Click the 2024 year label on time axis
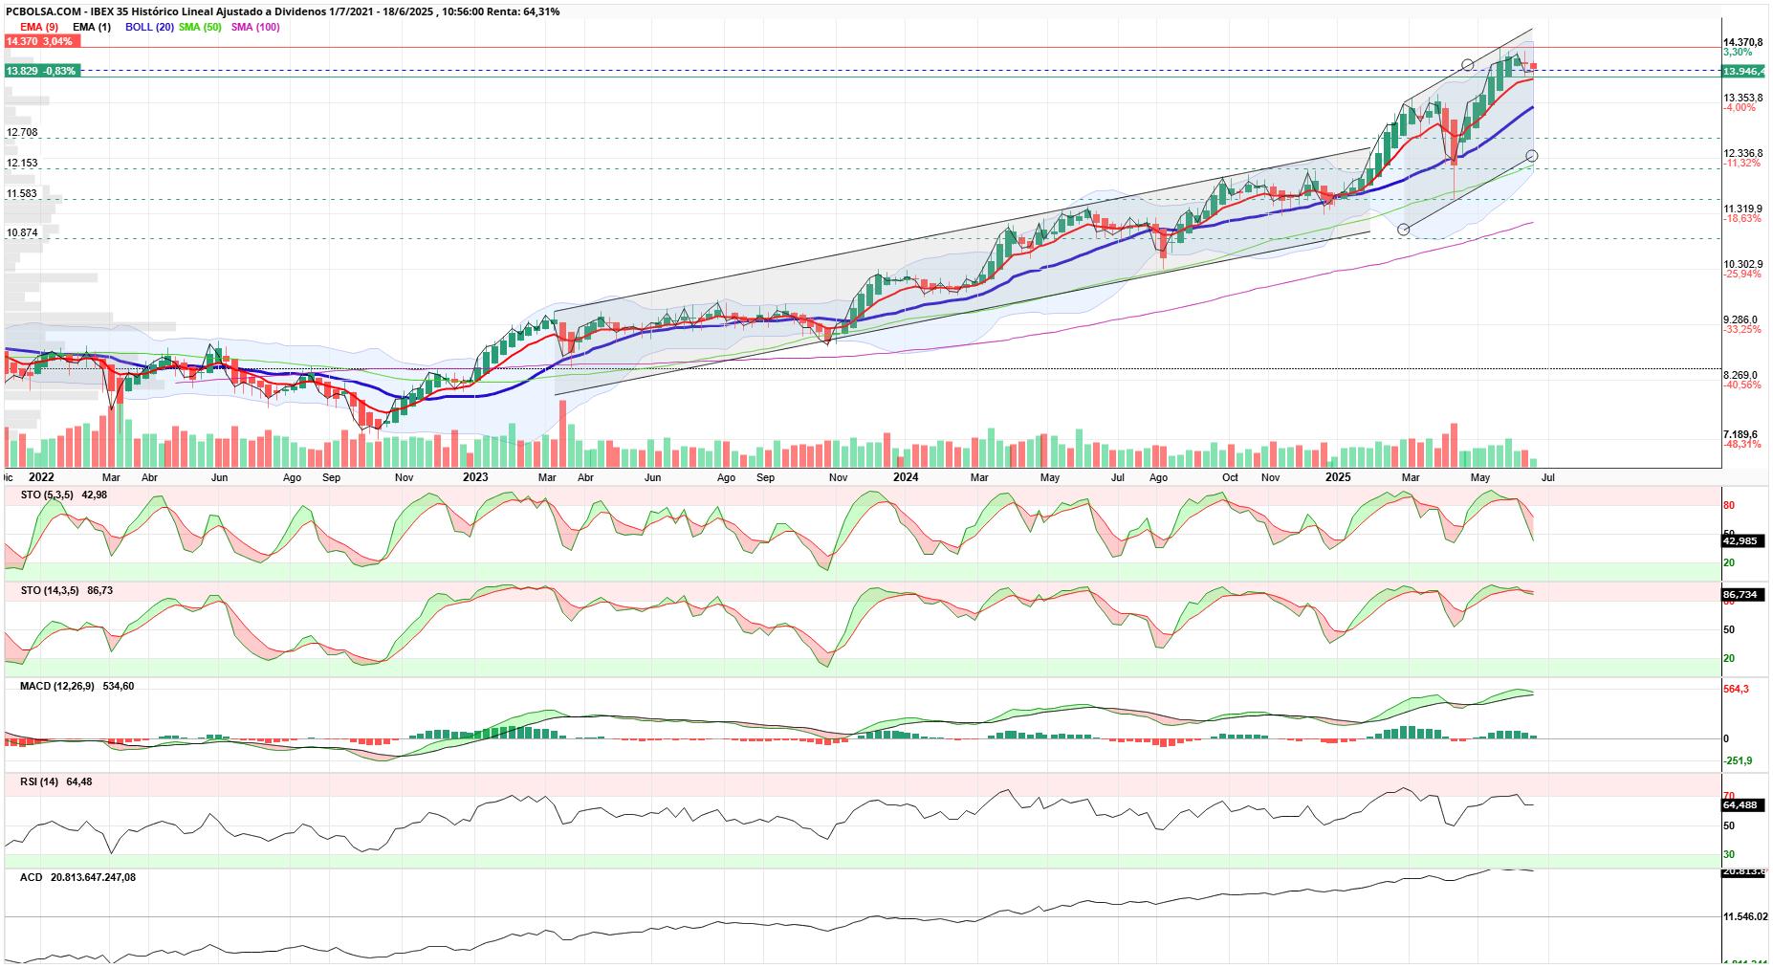1773x968 pixels. (906, 477)
